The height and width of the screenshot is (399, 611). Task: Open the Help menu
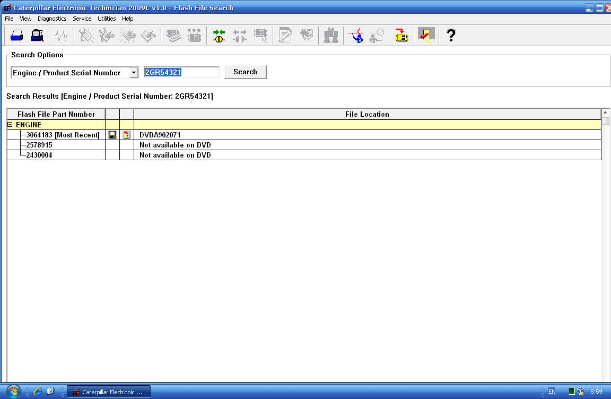point(127,19)
